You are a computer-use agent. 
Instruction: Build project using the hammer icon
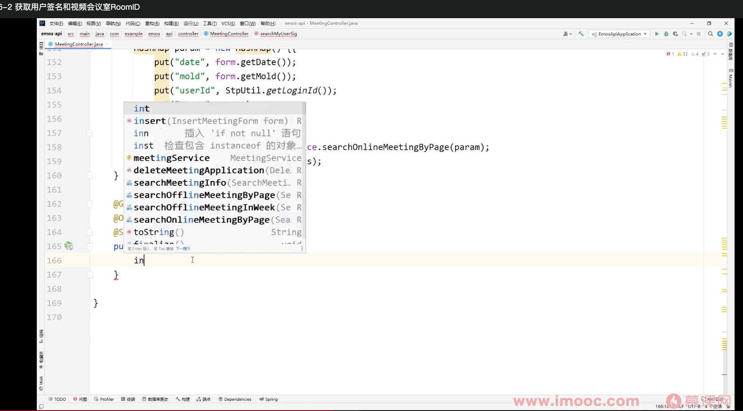581,34
